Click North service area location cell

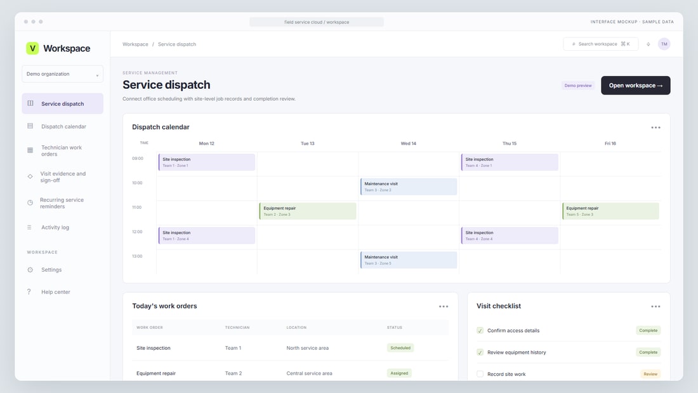tap(308, 348)
